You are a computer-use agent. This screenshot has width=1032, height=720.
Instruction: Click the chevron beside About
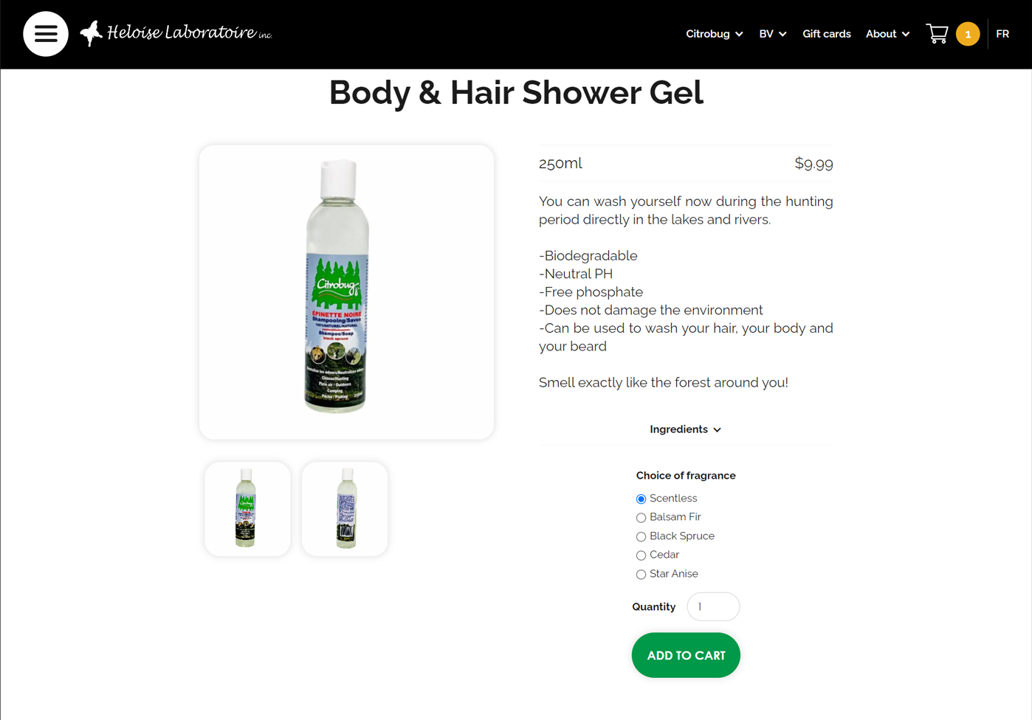pos(906,35)
